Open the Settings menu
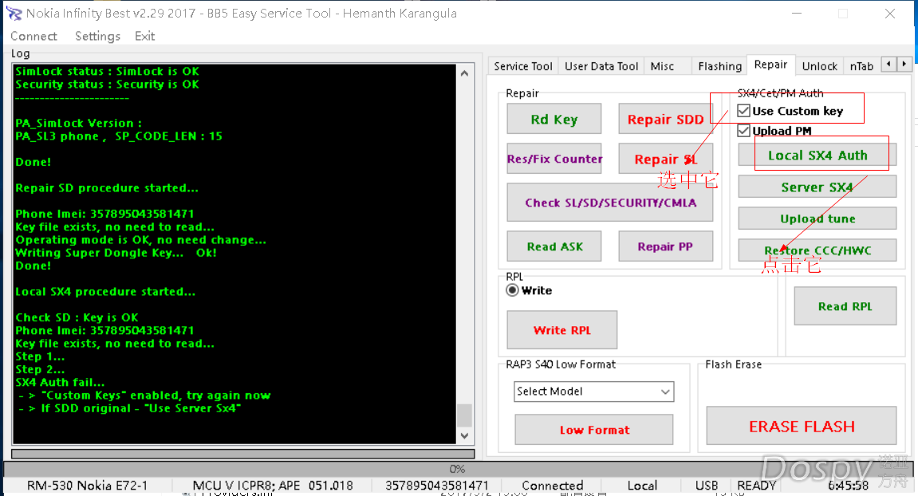This screenshot has height=496, width=918. click(97, 37)
